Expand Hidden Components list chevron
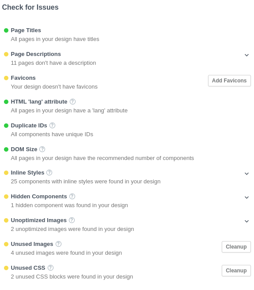 click(x=246, y=197)
